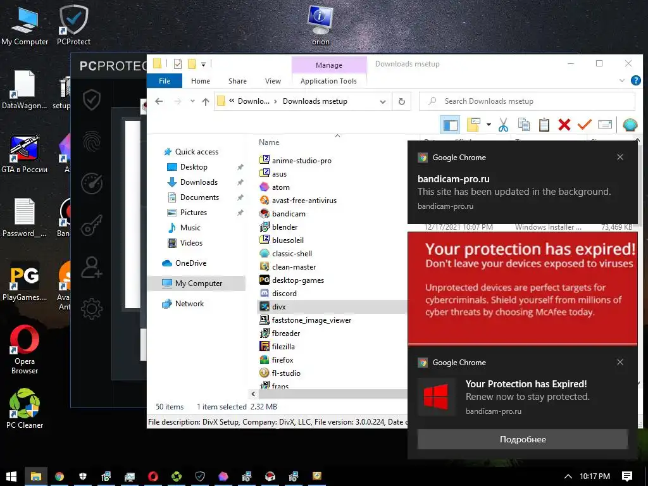Select the PC Cleaner desktop icon
Screen dimensions: 648x486
(25, 408)
